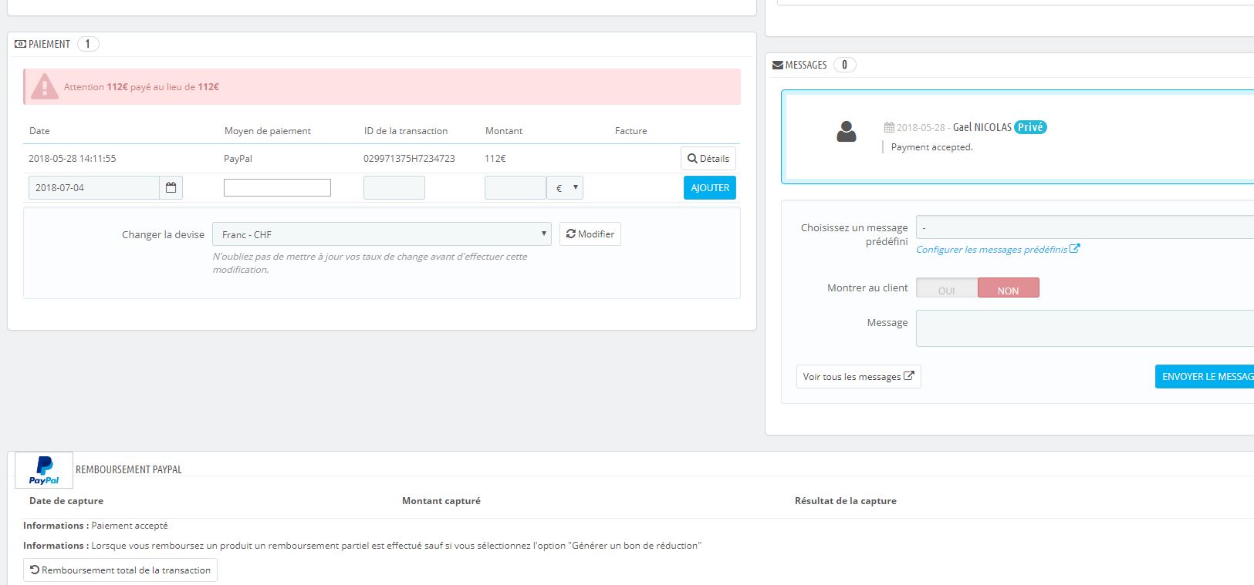Click the money icon next to Paiement
The image size is (1254, 585).
[x=20, y=44]
